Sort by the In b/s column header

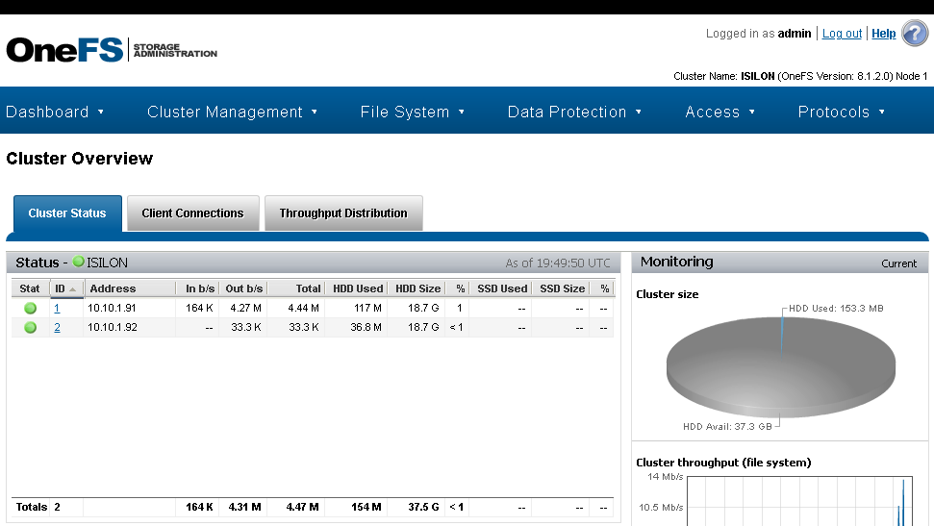tap(199, 288)
